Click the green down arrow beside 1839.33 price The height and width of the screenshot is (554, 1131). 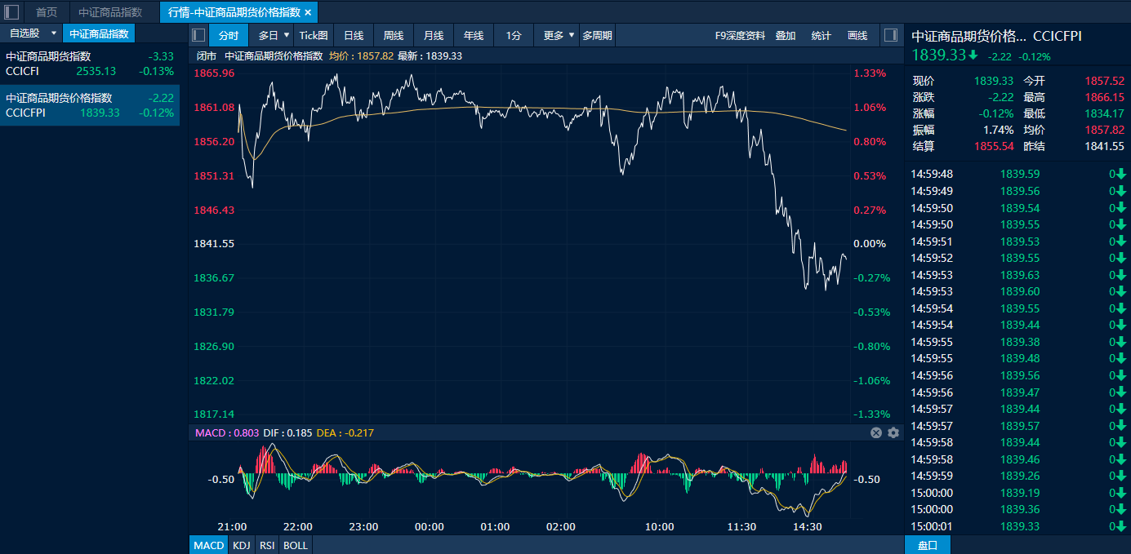coord(973,55)
